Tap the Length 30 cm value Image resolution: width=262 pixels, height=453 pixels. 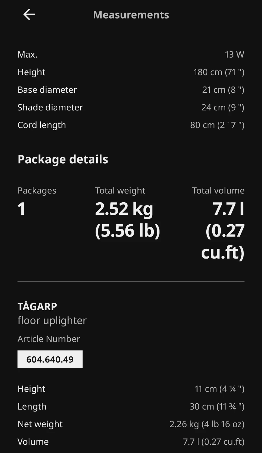pyautogui.click(x=217, y=407)
